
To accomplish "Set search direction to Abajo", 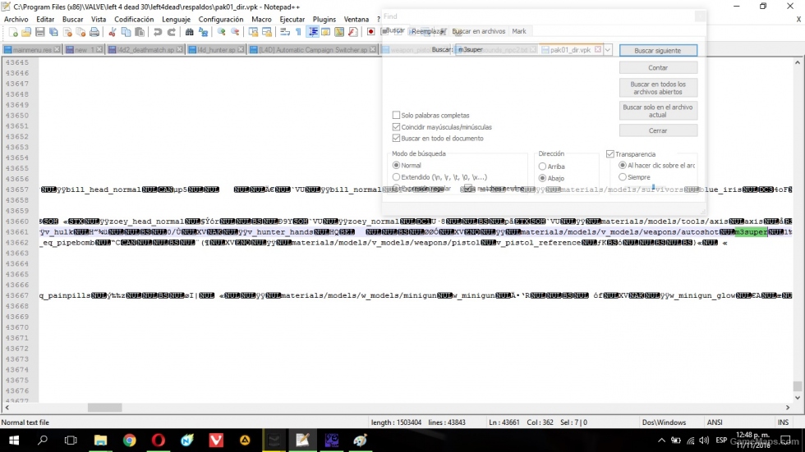I will click(x=542, y=178).
